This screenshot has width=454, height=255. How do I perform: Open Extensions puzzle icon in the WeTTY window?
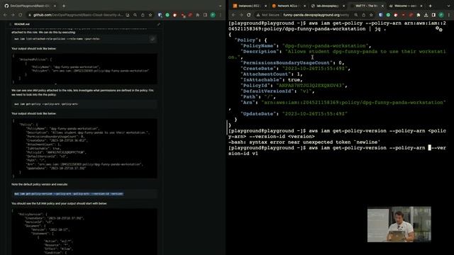(x=419, y=15)
